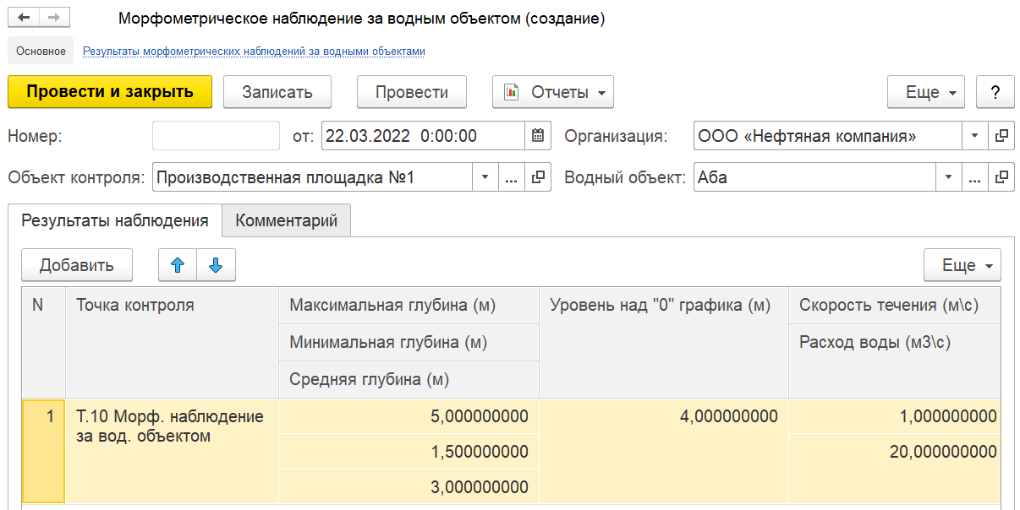The width and height of the screenshot is (1020, 510).
Task: Click the date field 22.03.2022
Action: tap(424, 136)
